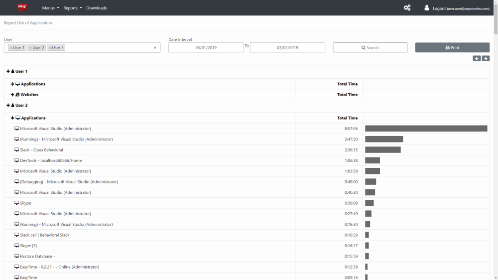Click the Print button

click(452, 48)
